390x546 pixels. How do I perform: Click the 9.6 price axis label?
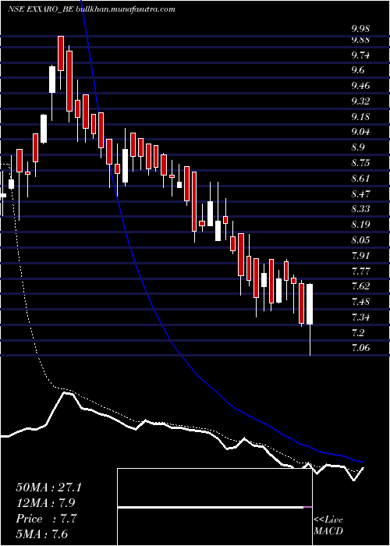point(358,70)
